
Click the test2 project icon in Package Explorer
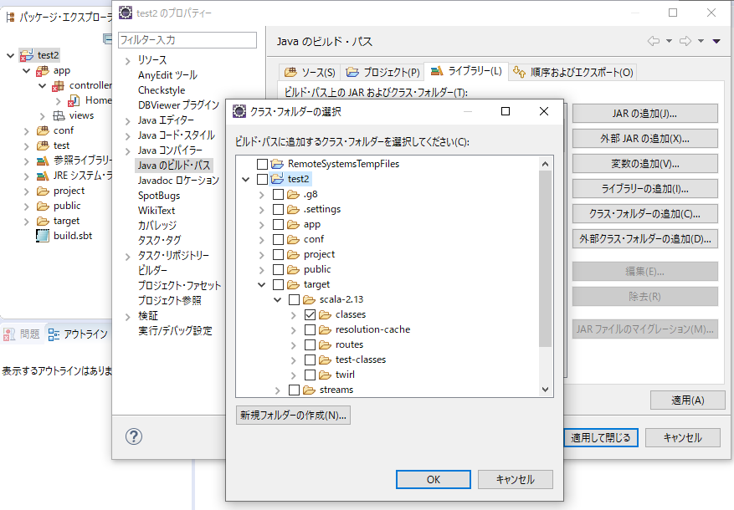click(x=27, y=55)
